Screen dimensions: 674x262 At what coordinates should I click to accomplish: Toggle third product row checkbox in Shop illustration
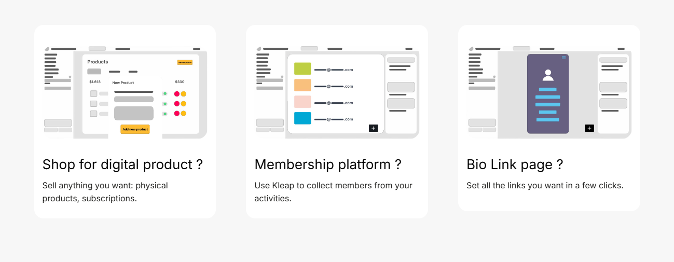(x=93, y=113)
